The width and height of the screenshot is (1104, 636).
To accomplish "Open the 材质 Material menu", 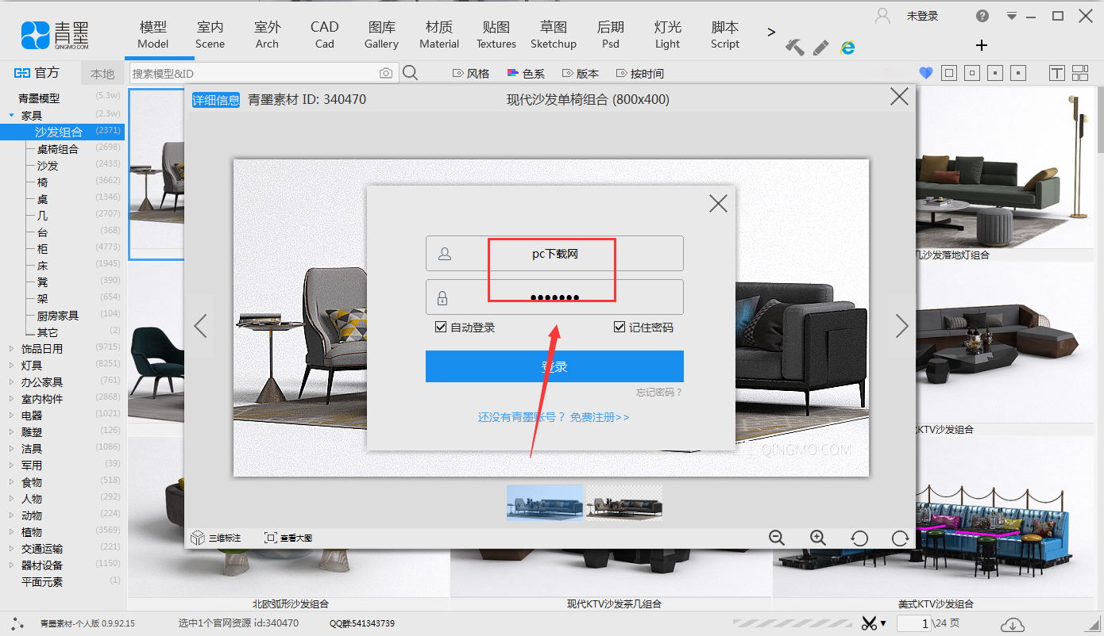I will (438, 32).
